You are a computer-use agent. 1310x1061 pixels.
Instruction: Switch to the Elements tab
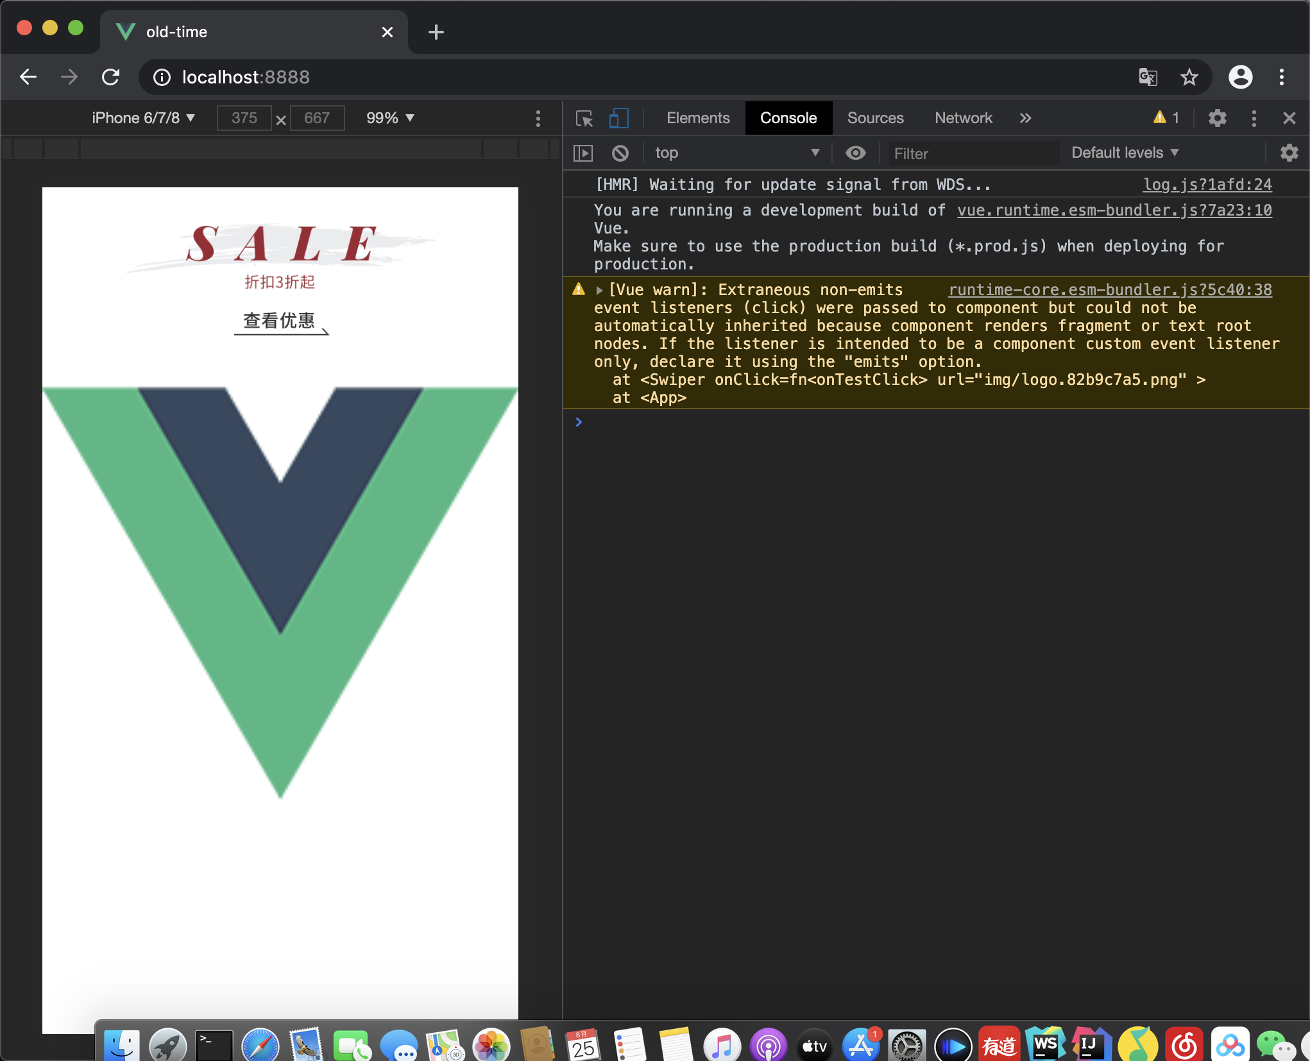[x=698, y=118]
